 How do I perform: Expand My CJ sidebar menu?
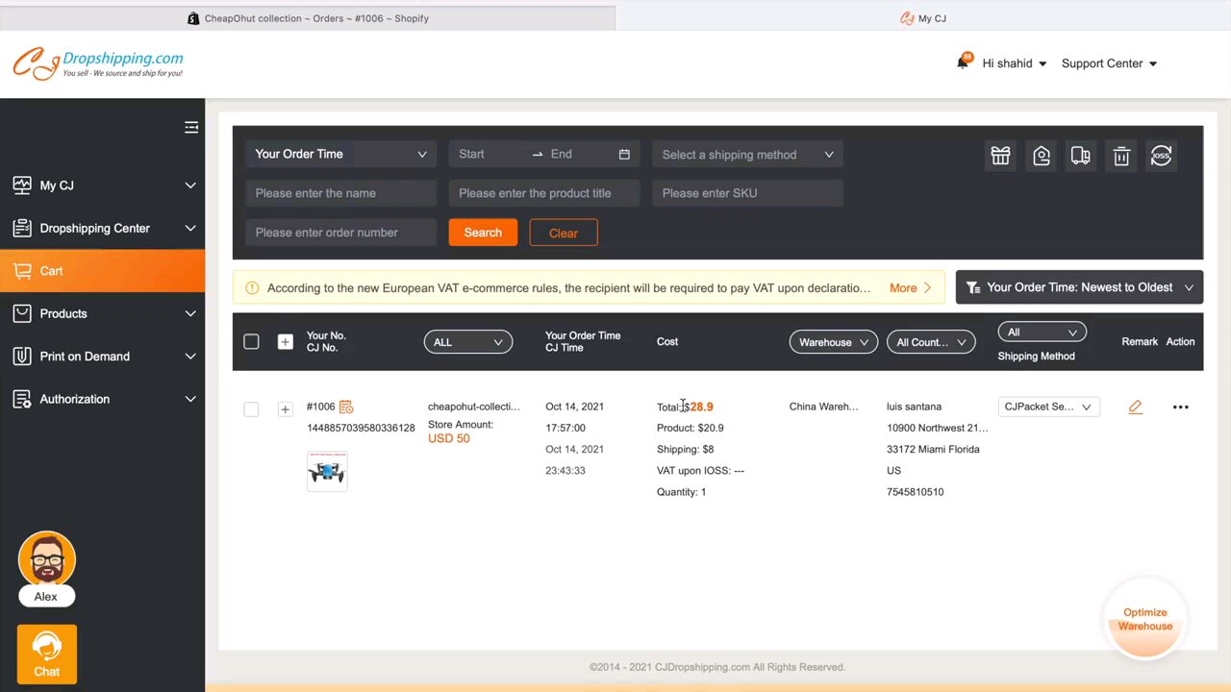(x=102, y=185)
